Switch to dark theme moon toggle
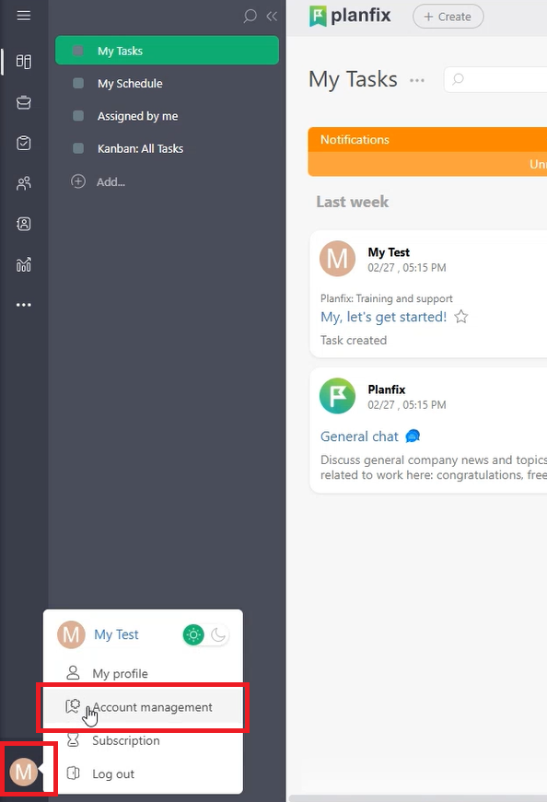This screenshot has height=802, width=547. 218,634
